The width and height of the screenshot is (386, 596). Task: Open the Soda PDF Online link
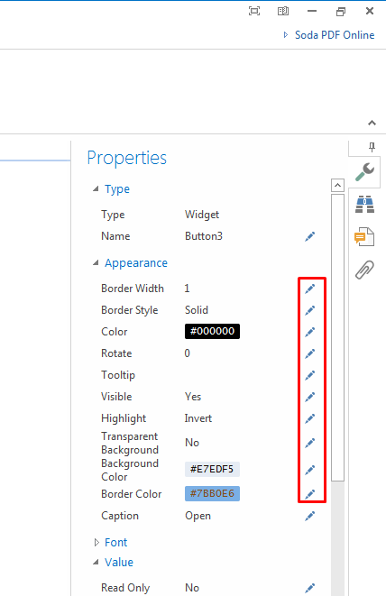pyautogui.click(x=335, y=35)
